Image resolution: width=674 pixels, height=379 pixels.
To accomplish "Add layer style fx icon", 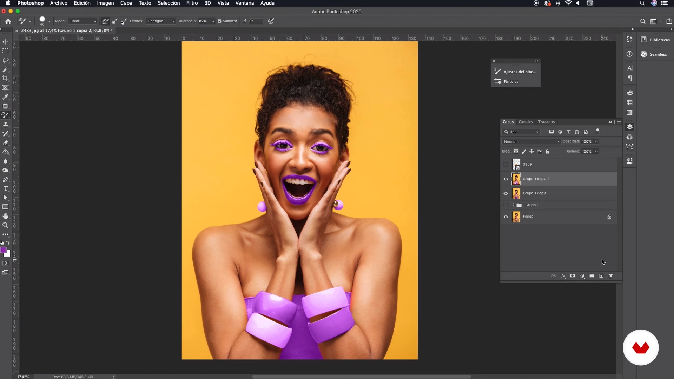I will (563, 276).
